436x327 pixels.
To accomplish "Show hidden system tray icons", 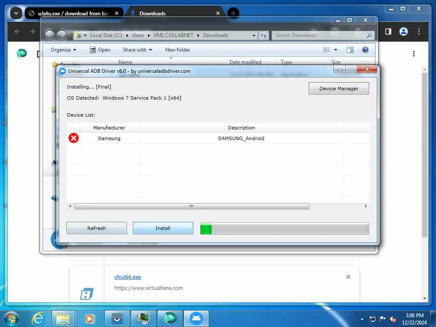I will pos(362,319).
